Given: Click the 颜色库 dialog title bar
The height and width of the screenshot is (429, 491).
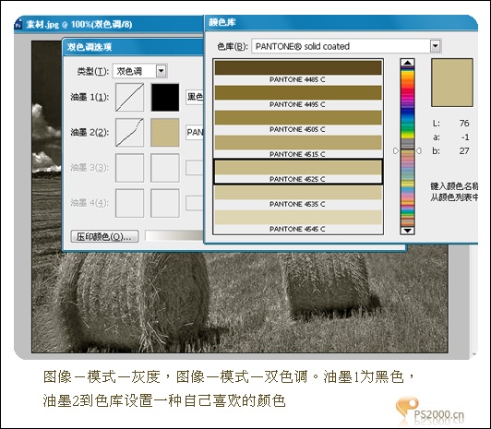Looking at the screenshot, I should coord(341,22).
